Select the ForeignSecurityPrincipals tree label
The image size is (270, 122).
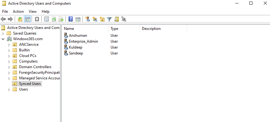(39, 73)
